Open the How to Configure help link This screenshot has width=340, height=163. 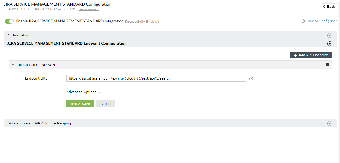tap(322, 21)
